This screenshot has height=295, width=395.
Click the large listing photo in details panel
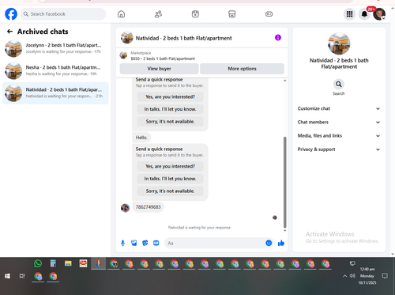coord(339,43)
